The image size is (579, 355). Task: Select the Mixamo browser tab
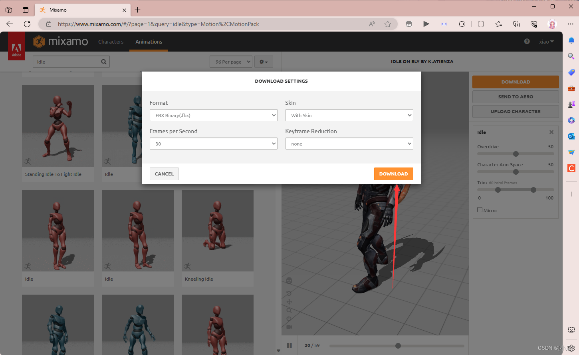tap(83, 10)
